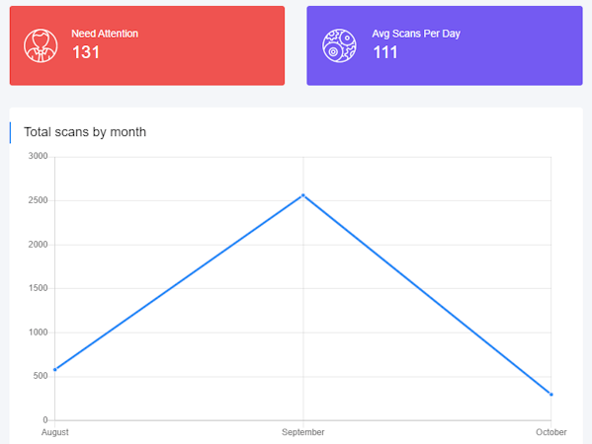Click the Avg Scans Per Day label
The image size is (592, 444).
tap(416, 34)
